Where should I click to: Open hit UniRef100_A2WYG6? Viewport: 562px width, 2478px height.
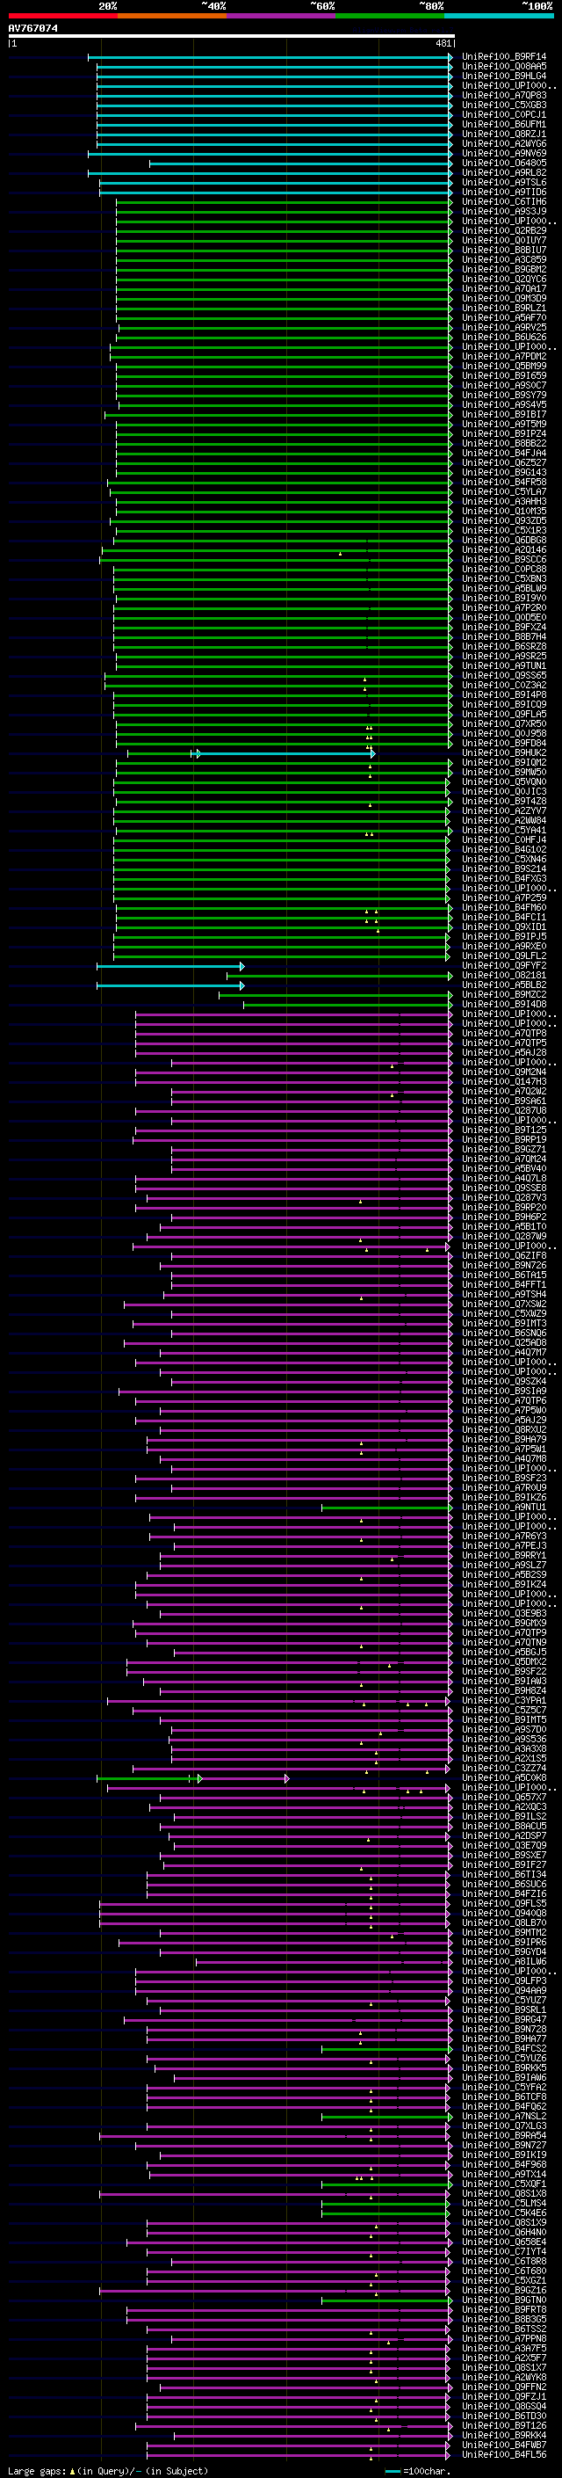pos(504,143)
